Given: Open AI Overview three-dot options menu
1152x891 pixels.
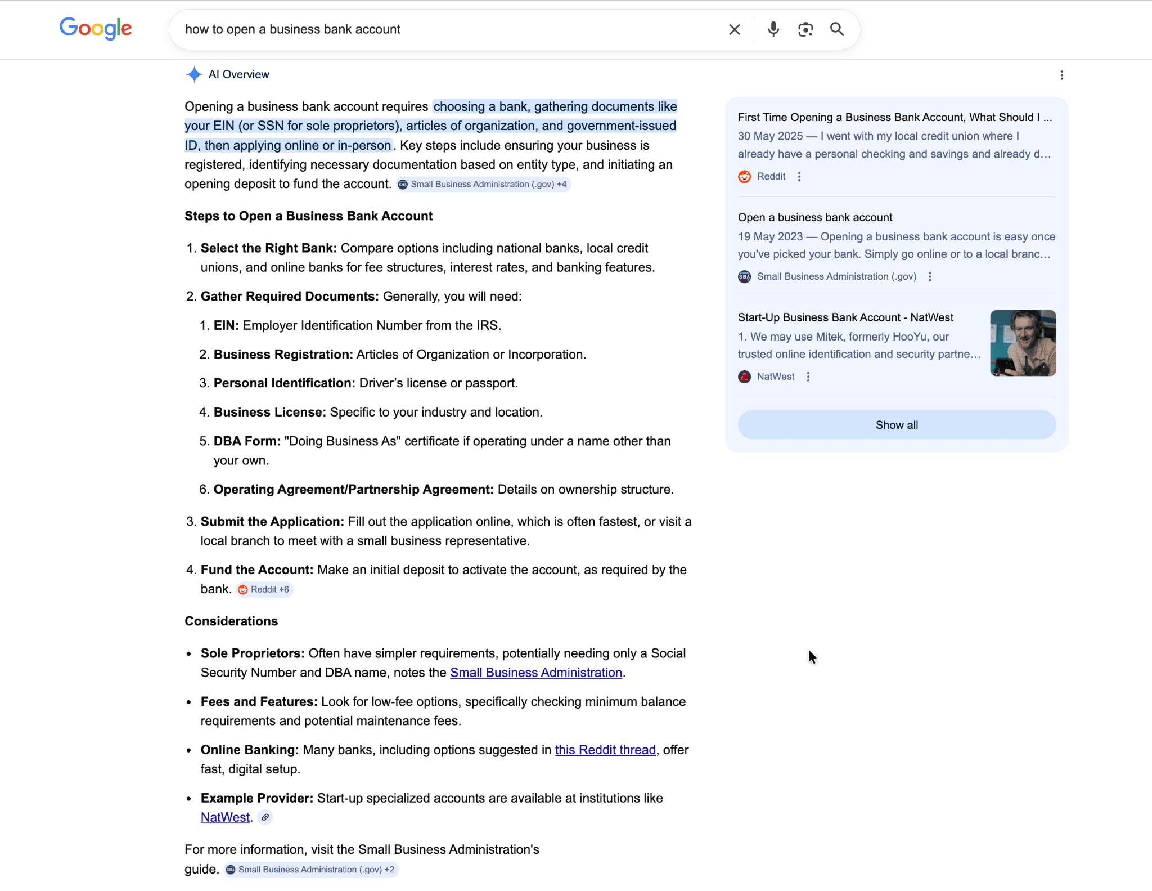Looking at the screenshot, I should click(x=1061, y=75).
